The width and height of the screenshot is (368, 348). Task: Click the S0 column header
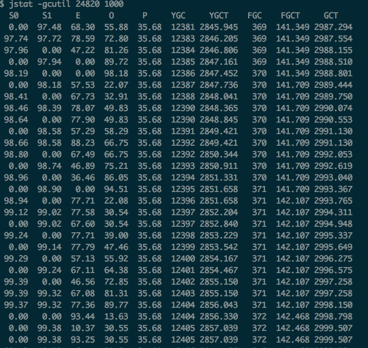coord(14,16)
